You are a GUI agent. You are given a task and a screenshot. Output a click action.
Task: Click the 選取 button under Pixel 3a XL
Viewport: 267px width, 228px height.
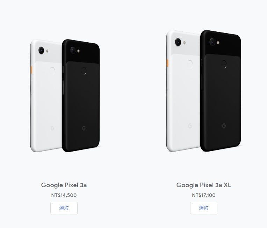tap(204, 208)
